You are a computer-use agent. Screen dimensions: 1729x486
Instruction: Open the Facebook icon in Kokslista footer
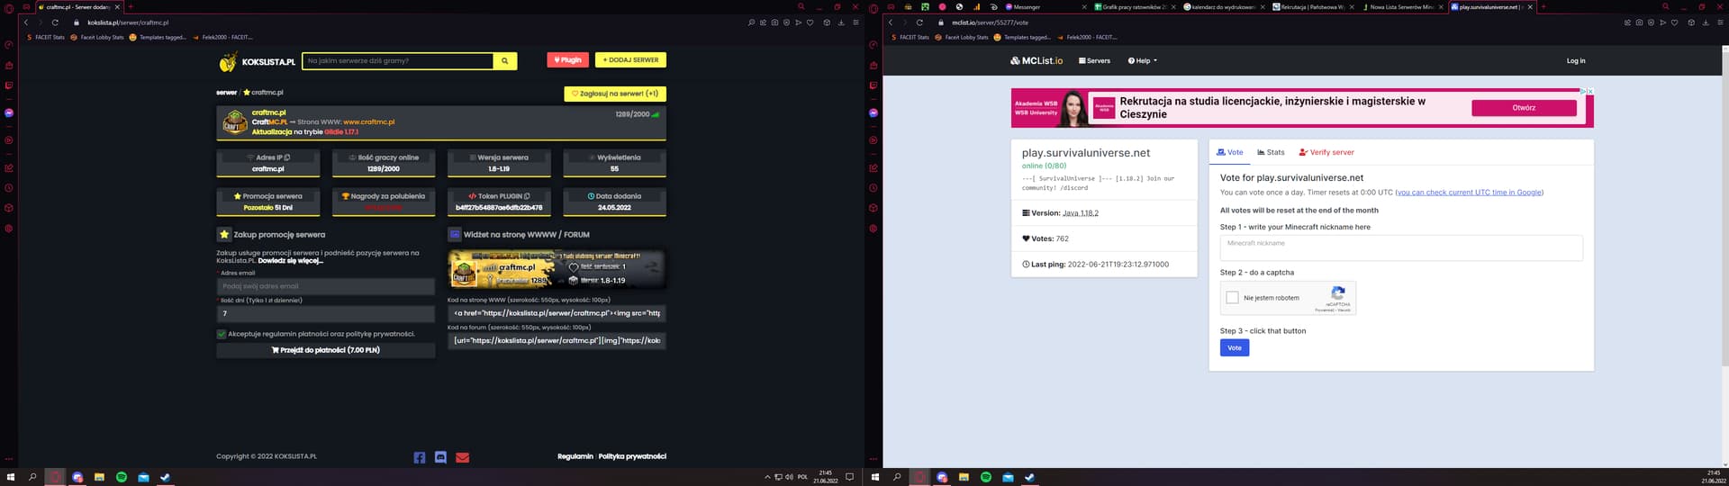point(420,457)
